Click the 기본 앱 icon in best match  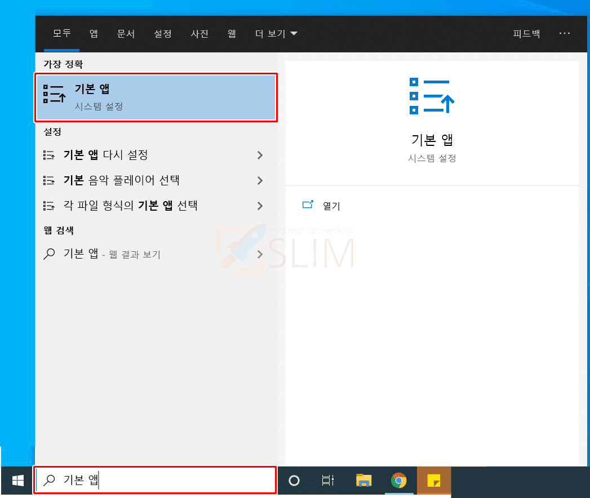click(54, 94)
